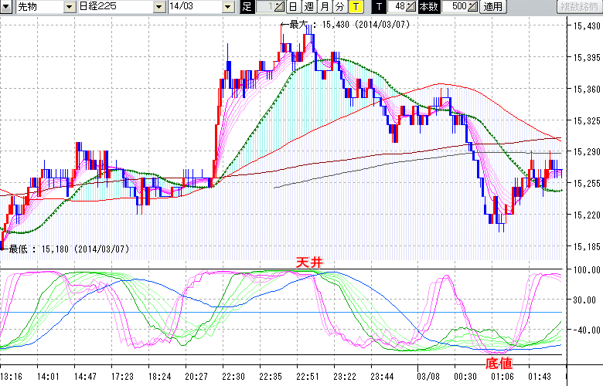Image resolution: width=603 pixels, height=386 pixels.
Task: Click the spinner beside the 足 value
Action: pyautogui.click(x=279, y=7)
